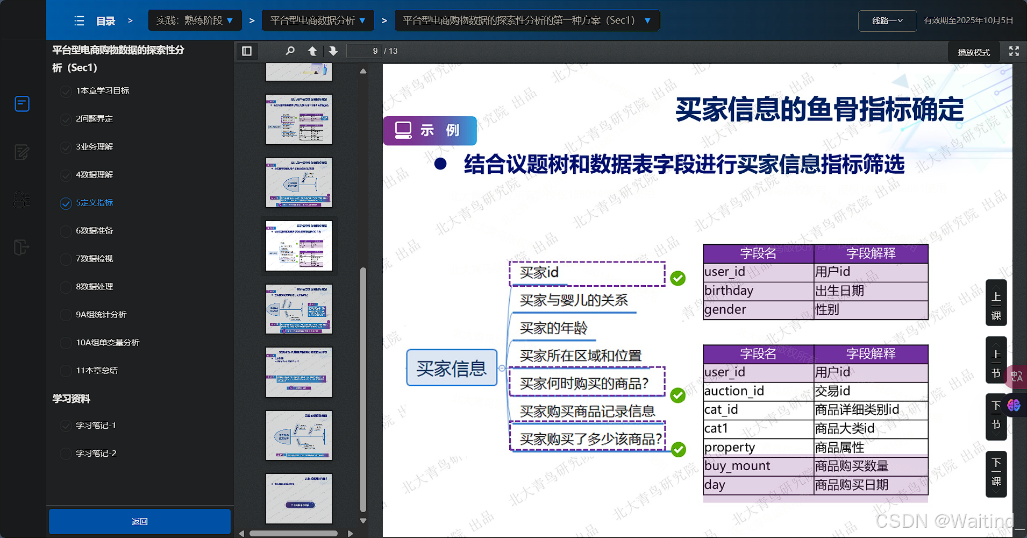1027x538 pixels.
Task: Open the thumbnail just below current page
Action: [x=299, y=309]
